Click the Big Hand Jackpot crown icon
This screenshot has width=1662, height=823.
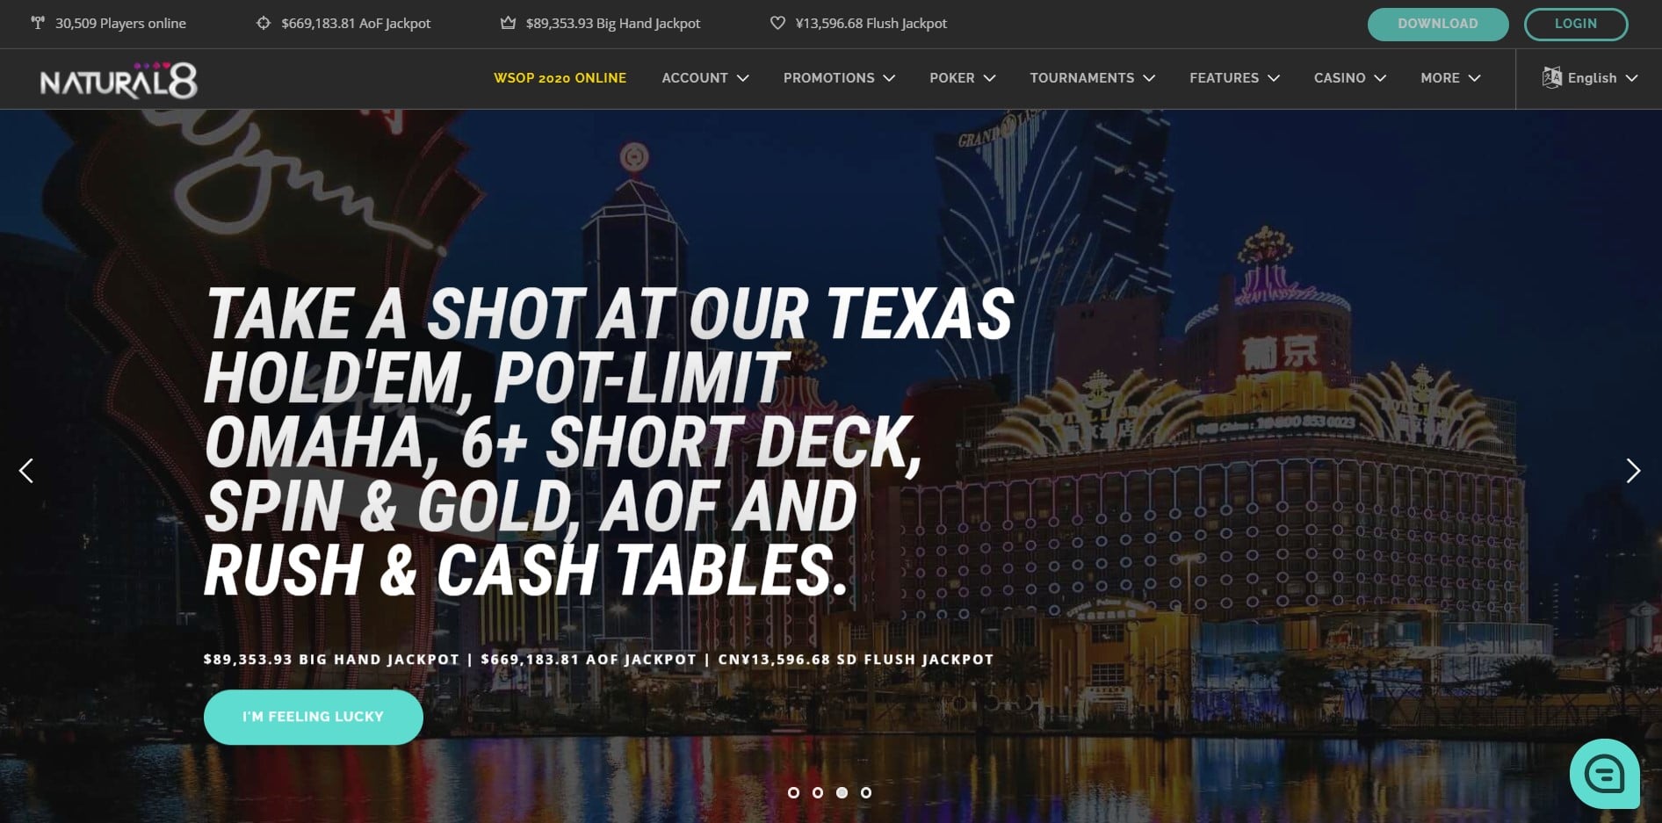point(508,23)
